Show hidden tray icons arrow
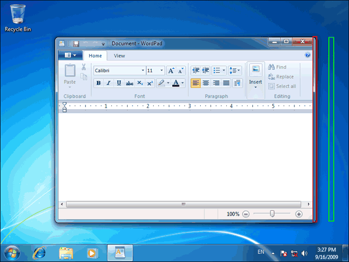This screenshot has width=349, height=262. (273, 253)
